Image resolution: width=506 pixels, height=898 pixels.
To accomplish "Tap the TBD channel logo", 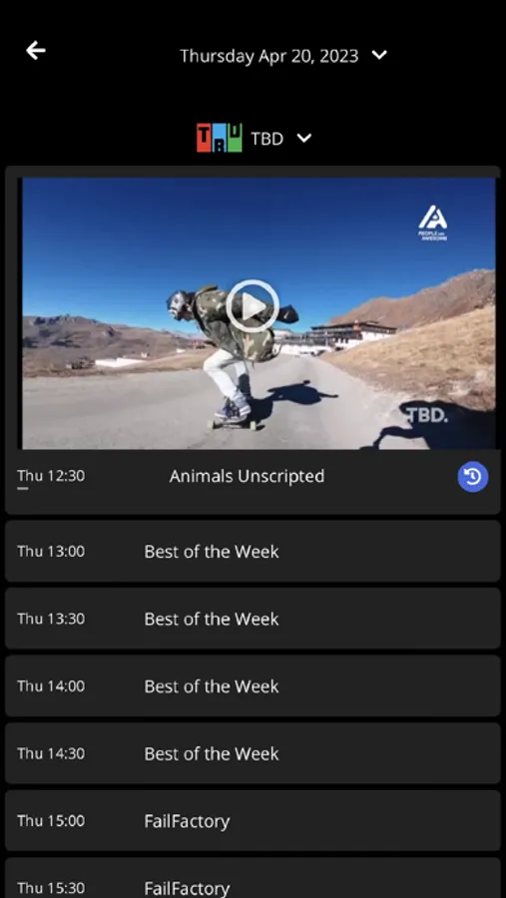I will (220, 138).
